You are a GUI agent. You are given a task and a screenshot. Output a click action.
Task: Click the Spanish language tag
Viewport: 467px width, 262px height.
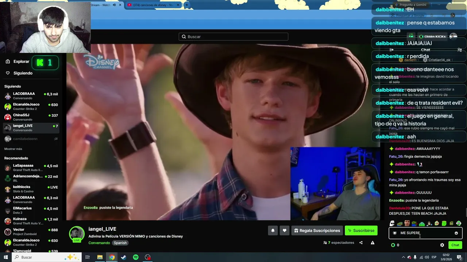pos(120,243)
